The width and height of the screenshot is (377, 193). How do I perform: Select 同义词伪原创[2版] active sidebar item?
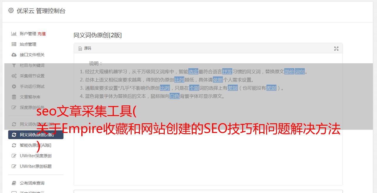point(36,135)
